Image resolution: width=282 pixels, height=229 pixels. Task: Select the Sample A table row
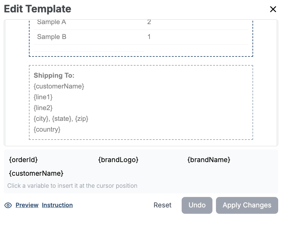click(51, 22)
